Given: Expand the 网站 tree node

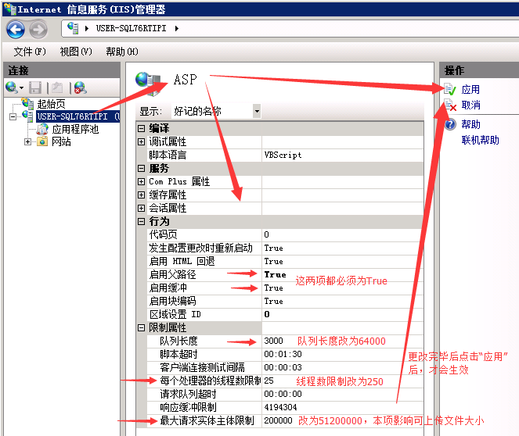Looking at the screenshot, I should [x=28, y=141].
